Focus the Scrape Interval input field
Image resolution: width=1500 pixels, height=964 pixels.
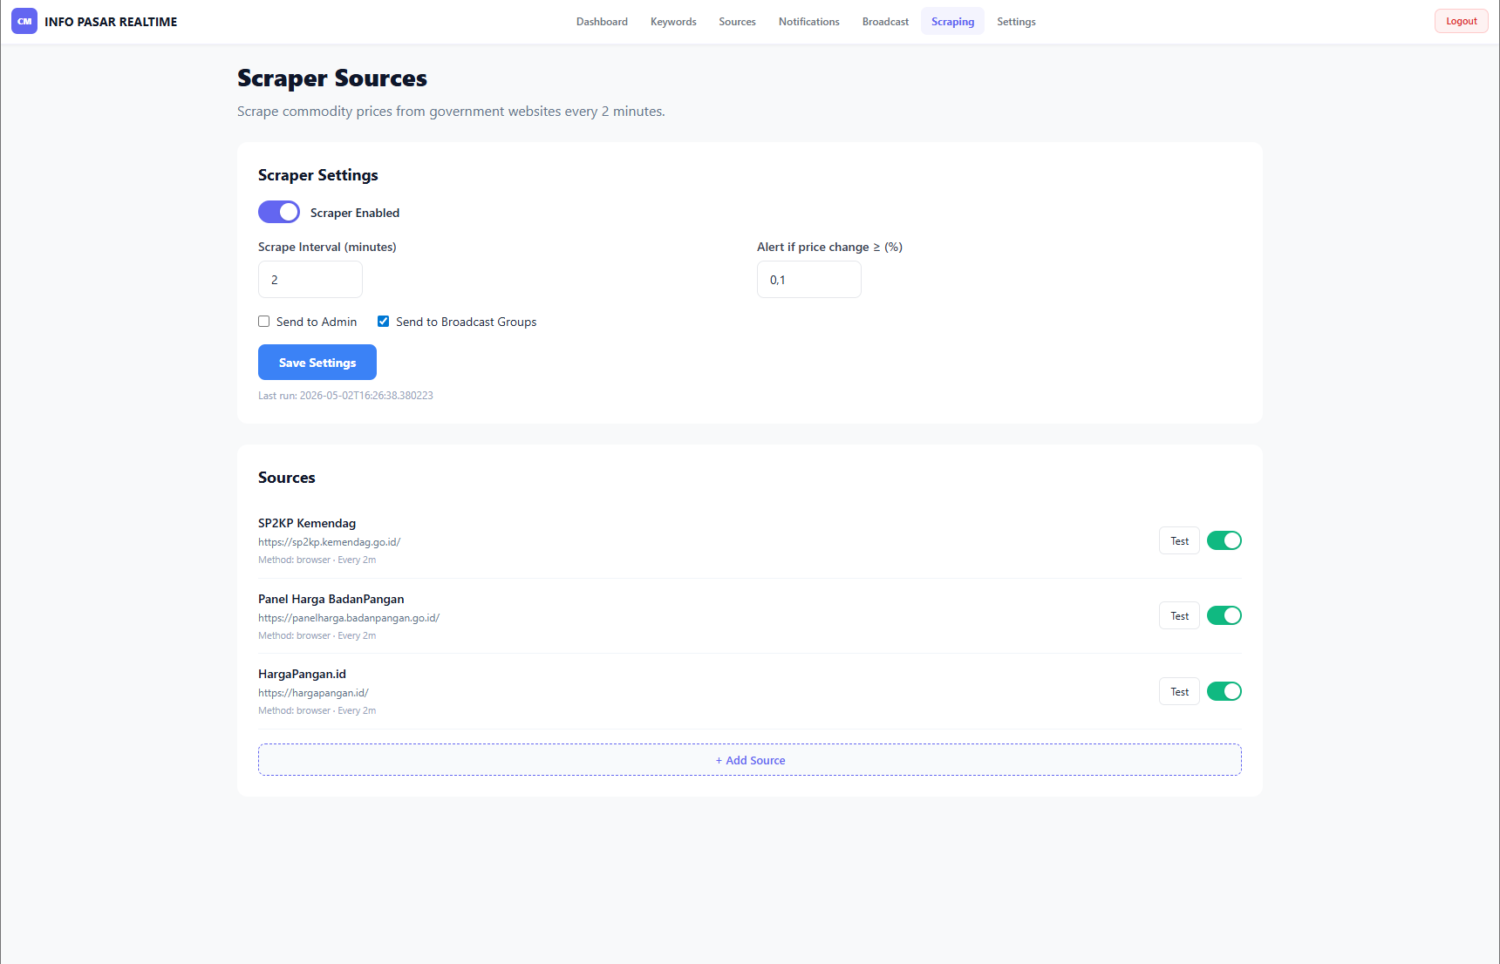pos(310,280)
